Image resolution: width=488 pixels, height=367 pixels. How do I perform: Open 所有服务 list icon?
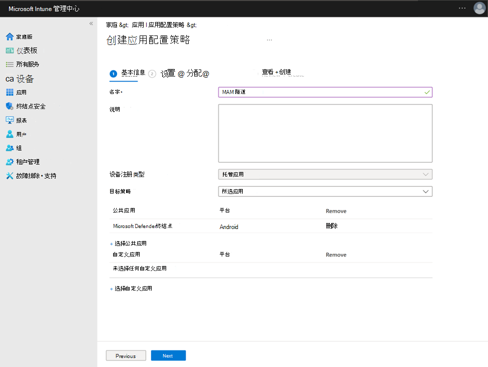coord(10,64)
